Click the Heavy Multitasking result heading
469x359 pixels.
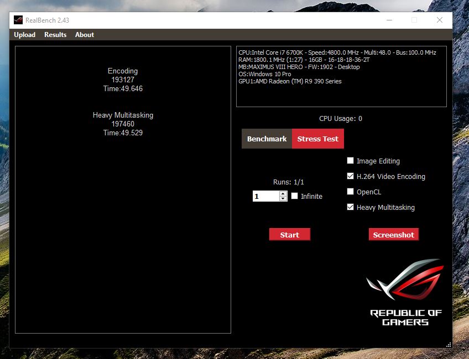(x=123, y=115)
